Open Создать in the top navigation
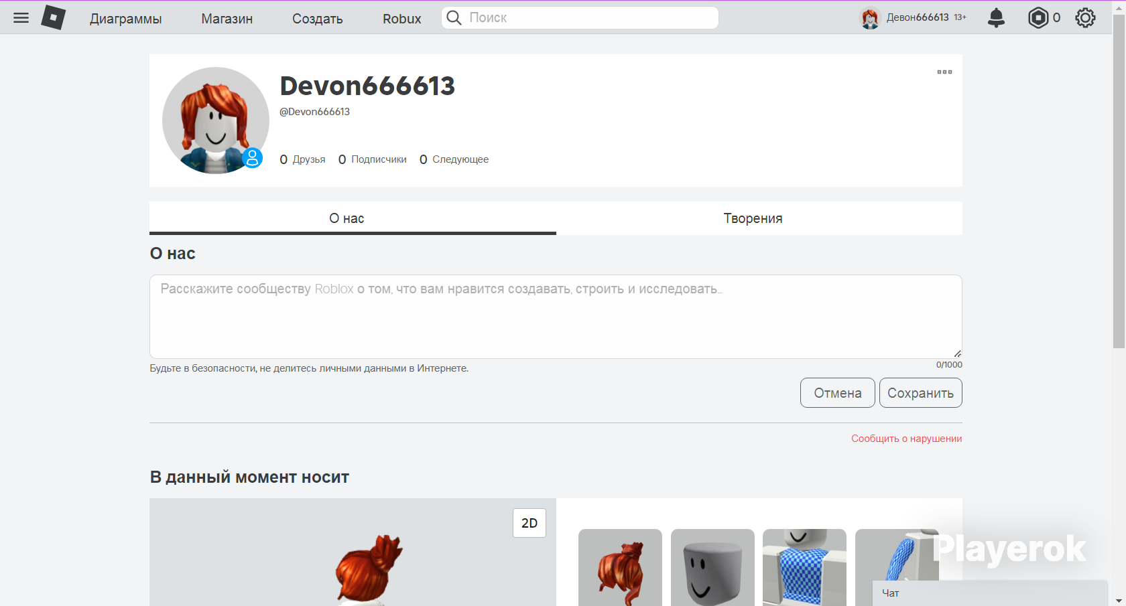Viewport: 1126px width, 606px height. click(x=318, y=19)
